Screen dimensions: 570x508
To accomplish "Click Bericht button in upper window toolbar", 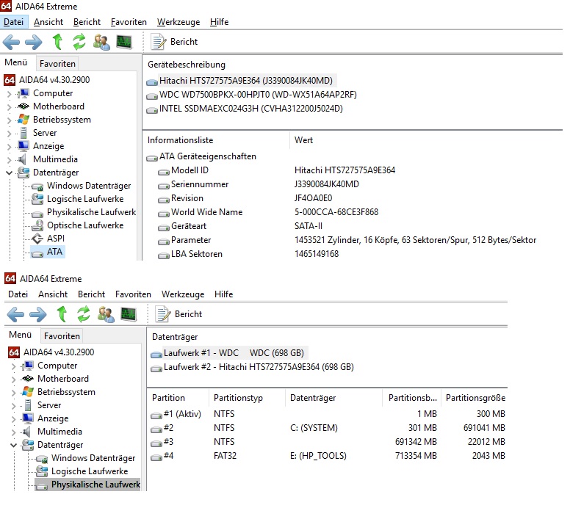I will point(174,41).
